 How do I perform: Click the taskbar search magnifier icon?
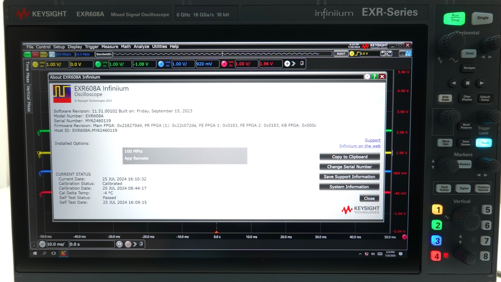pyautogui.click(x=44, y=253)
